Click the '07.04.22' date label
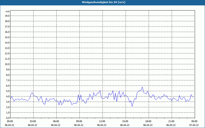The image size is (205, 128). (194, 125)
